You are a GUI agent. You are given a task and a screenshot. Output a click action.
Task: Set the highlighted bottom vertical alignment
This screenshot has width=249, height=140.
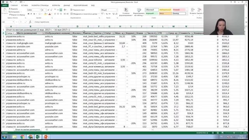61,10
